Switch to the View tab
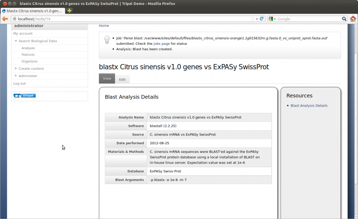Screen dimensions: 358x219 click(x=107, y=78)
